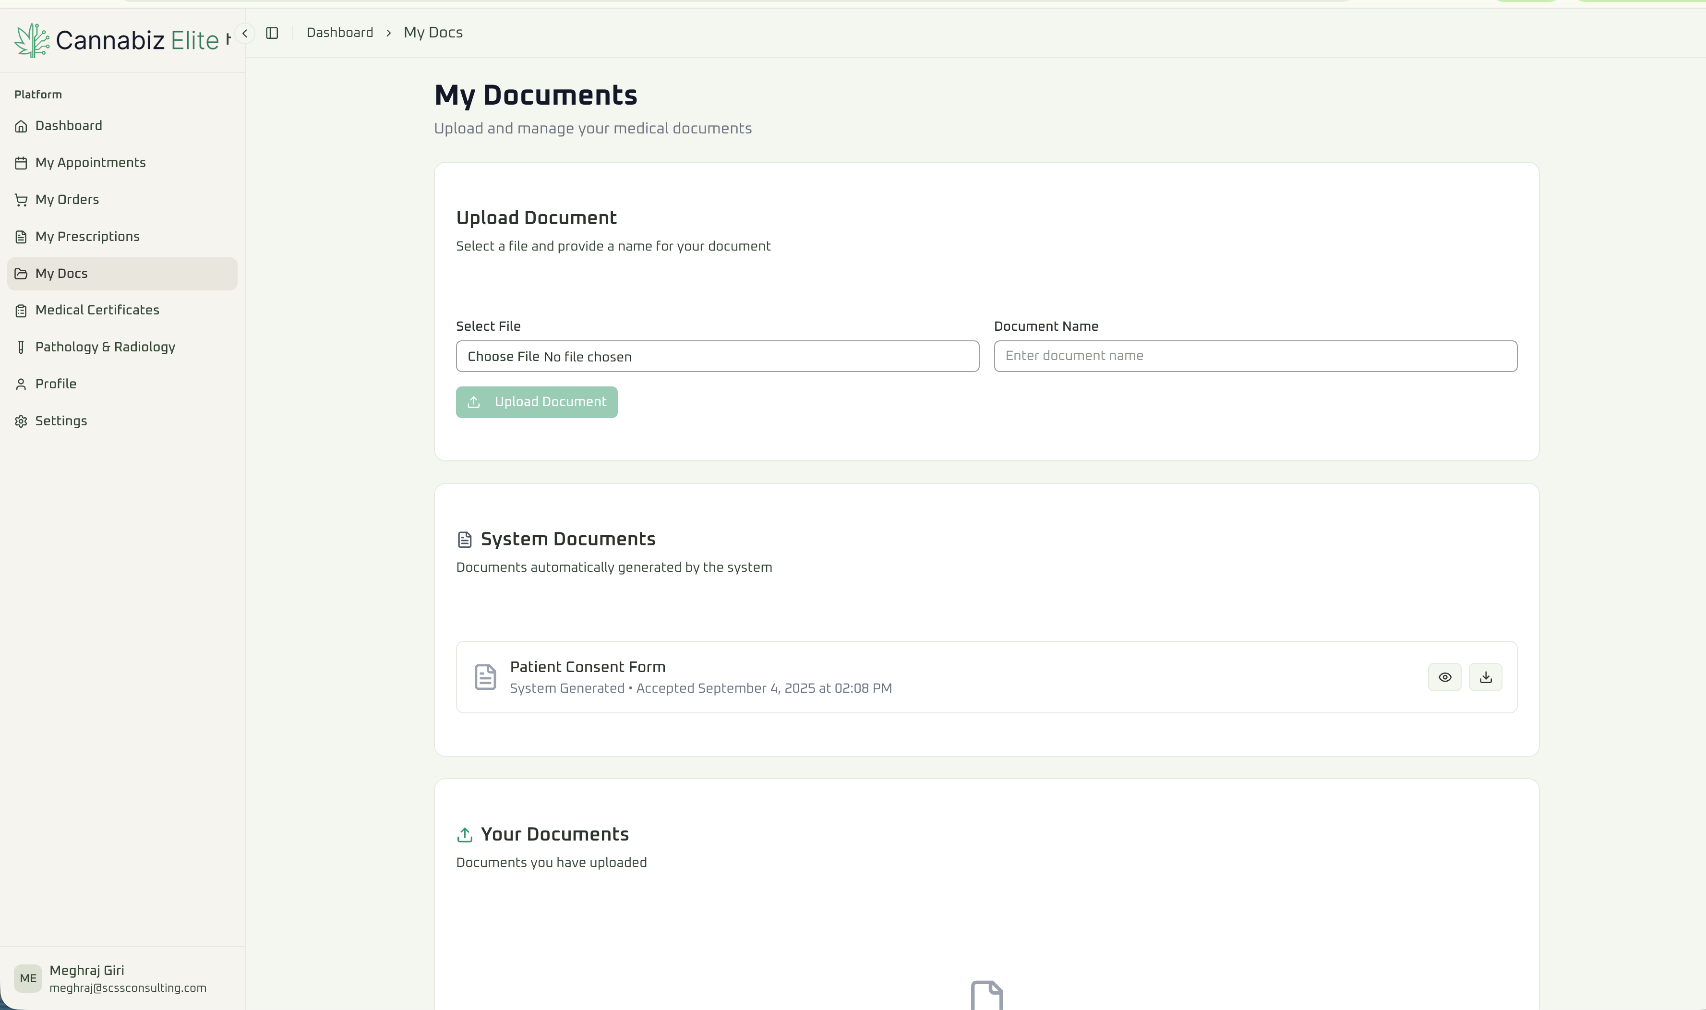Click the Enter document name field
The width and height of the screenshot is (1706, 1010).
(1255, 355)
